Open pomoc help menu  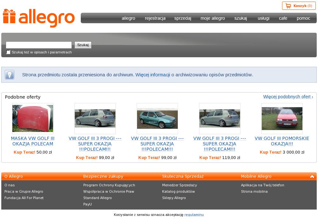[x=303, y=18]
